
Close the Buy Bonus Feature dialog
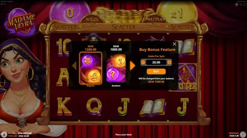click(x=174, y=44)
